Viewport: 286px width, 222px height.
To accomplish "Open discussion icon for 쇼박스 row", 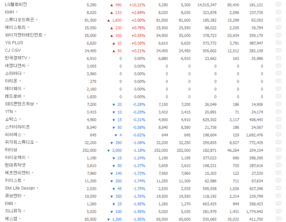I will [x=278, y=119].
